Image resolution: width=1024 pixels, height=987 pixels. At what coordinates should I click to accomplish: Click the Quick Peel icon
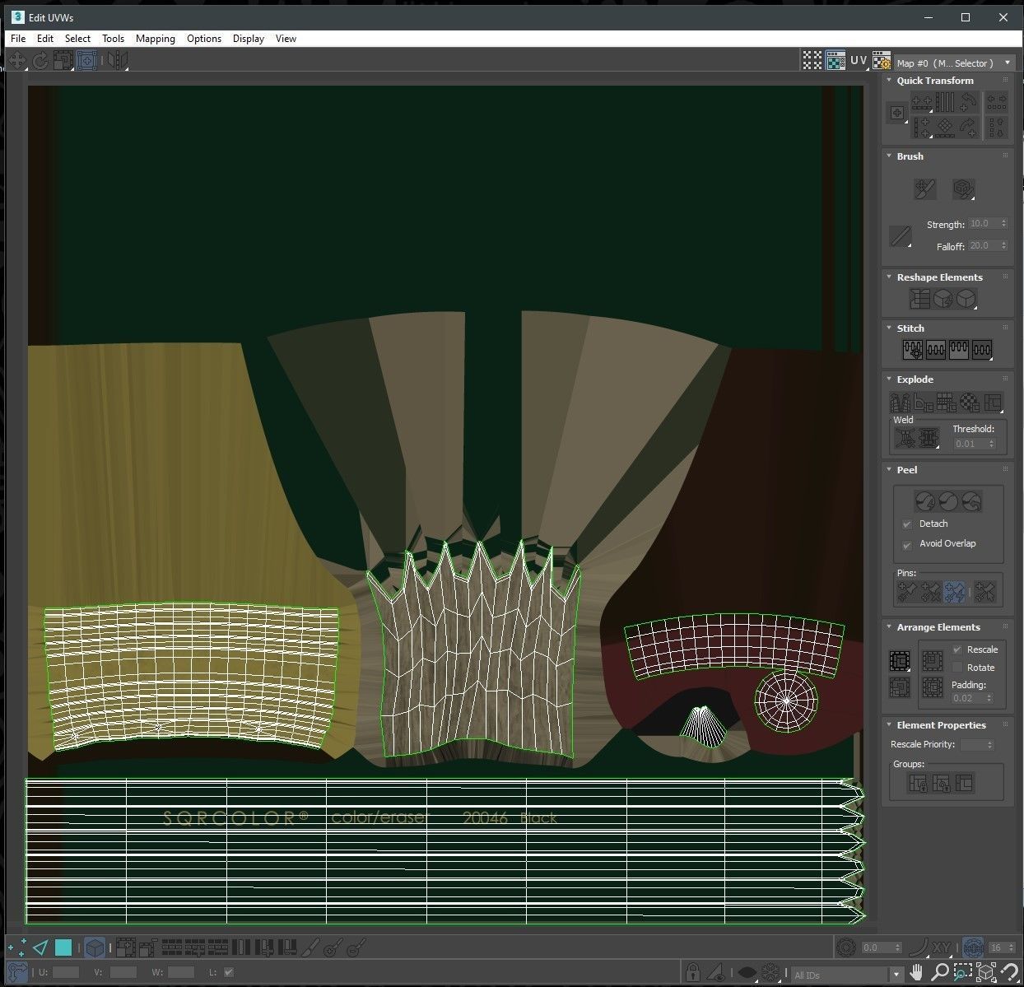point(925,500)
